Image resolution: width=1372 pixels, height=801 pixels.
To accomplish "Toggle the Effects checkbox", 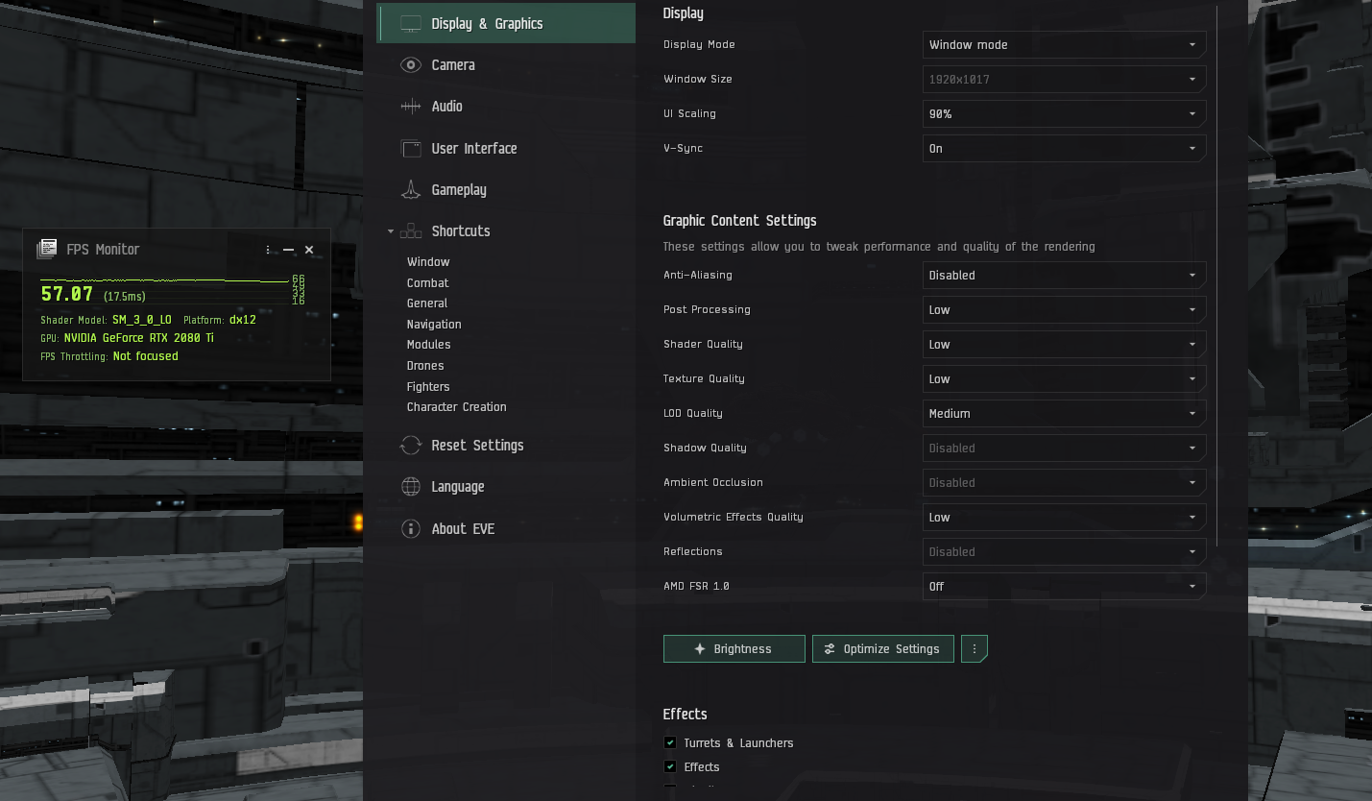I will pyautogui.click(x=670, y=766).
